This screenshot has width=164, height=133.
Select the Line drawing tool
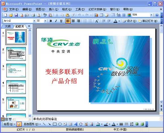(44, 124)
